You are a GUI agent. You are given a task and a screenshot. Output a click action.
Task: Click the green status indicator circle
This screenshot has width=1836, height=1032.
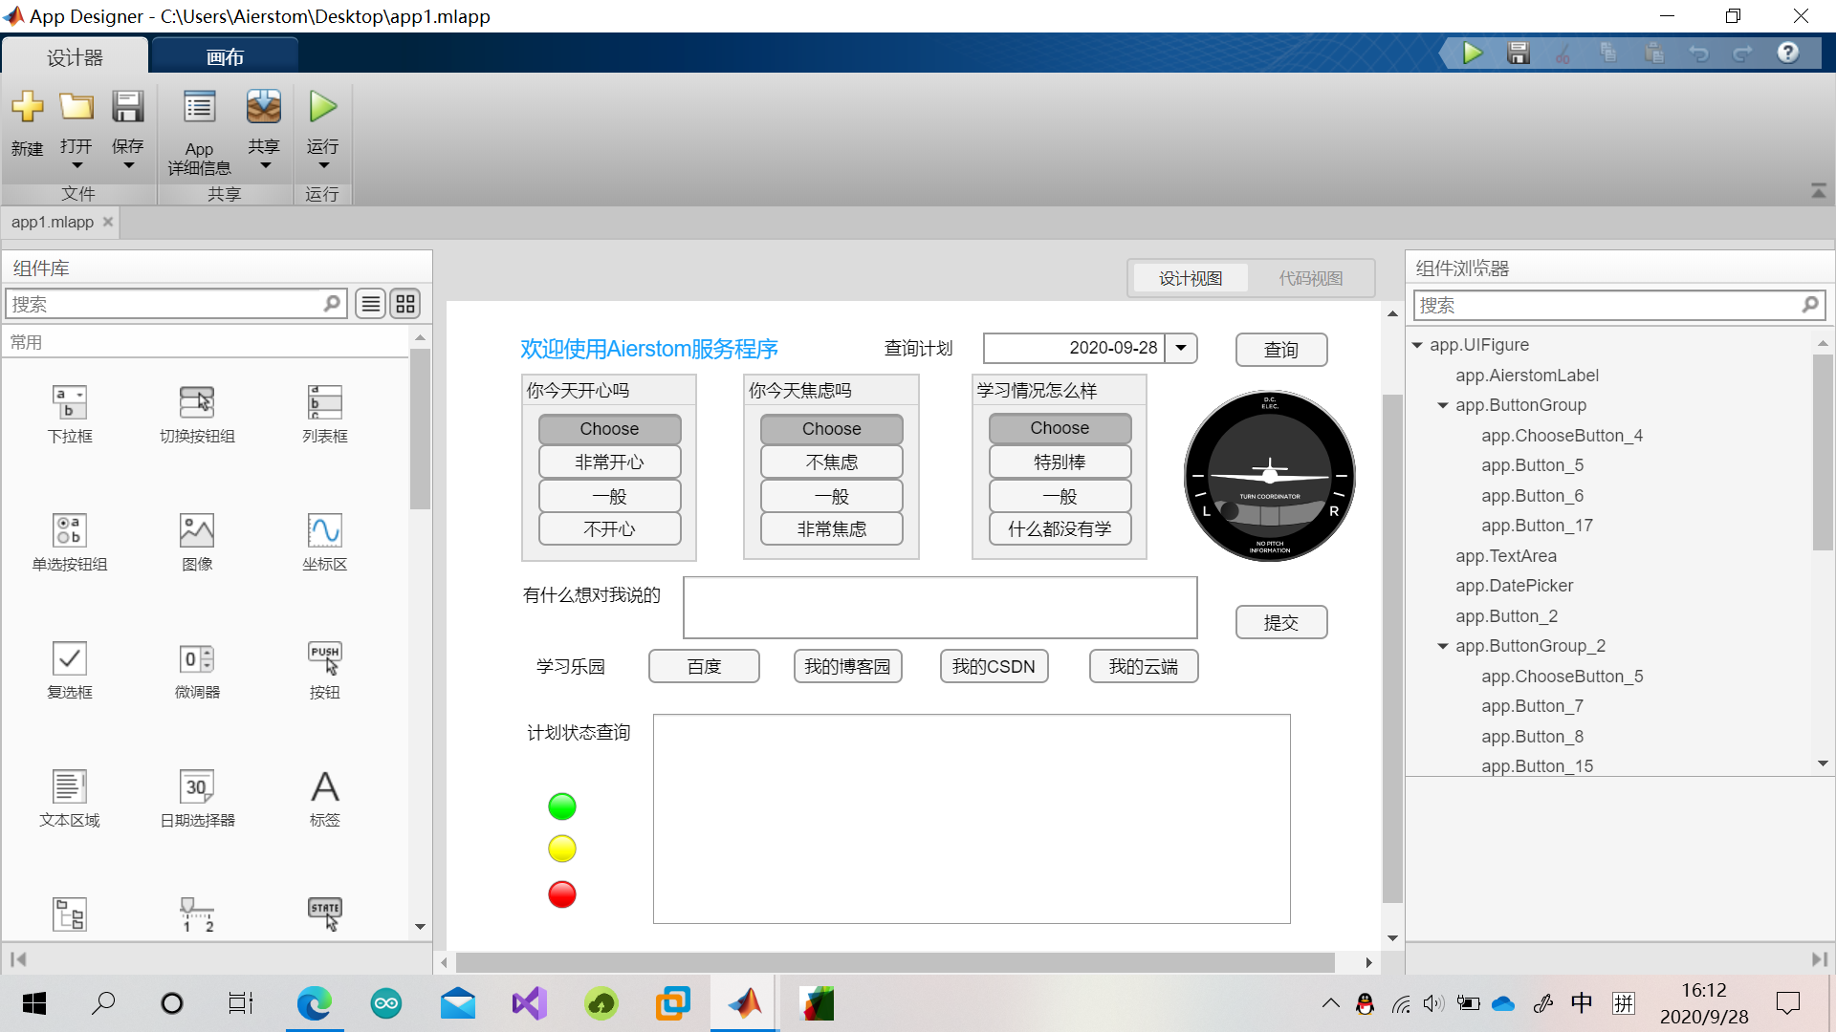point(562,806)
